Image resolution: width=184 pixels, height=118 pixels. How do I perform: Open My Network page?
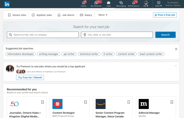[96, 4]
